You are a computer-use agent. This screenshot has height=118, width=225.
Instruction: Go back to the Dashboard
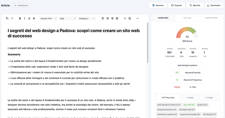(21, 5)
